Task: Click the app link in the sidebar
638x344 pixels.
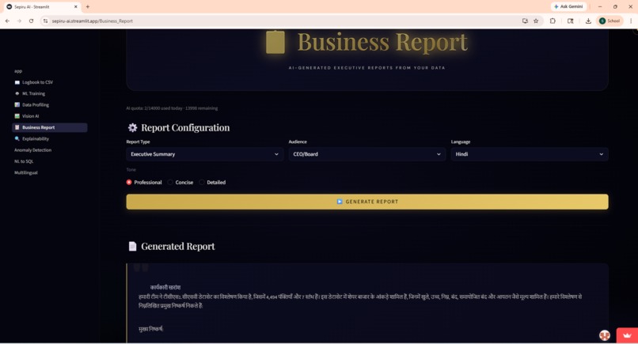Action: (x=18, y=71)
